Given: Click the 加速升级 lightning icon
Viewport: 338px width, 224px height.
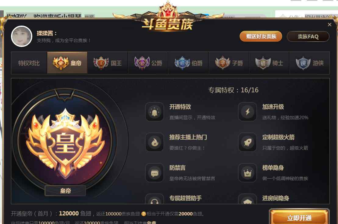Looking at the screenshot, I should (247, 112).
